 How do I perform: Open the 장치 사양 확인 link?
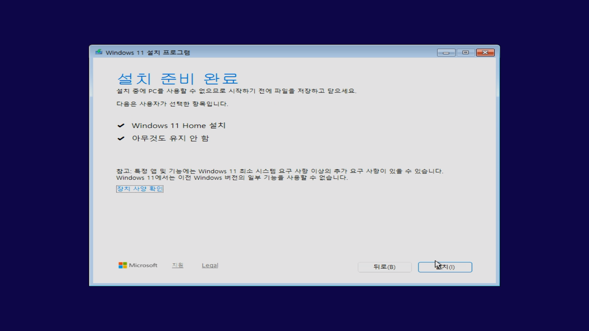140,189
